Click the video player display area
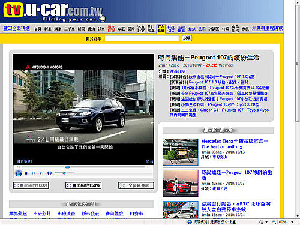 pyautogui.click(x=83, y=109)
